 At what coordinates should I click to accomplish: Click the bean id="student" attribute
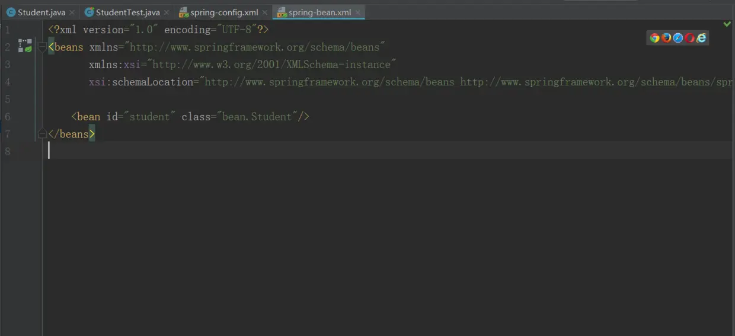[141, 117]
